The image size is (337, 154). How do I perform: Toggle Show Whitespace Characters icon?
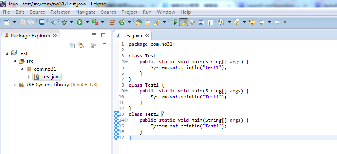pyautogui.click(x=210, y=22)
